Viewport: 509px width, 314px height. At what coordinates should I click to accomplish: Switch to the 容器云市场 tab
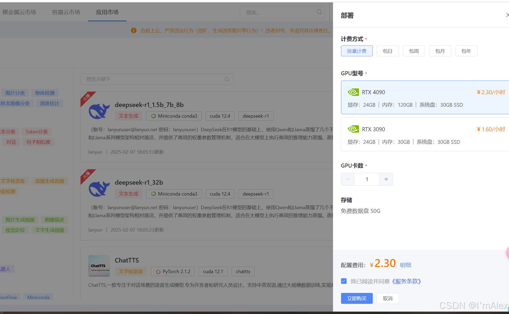(x=66, y=12)
